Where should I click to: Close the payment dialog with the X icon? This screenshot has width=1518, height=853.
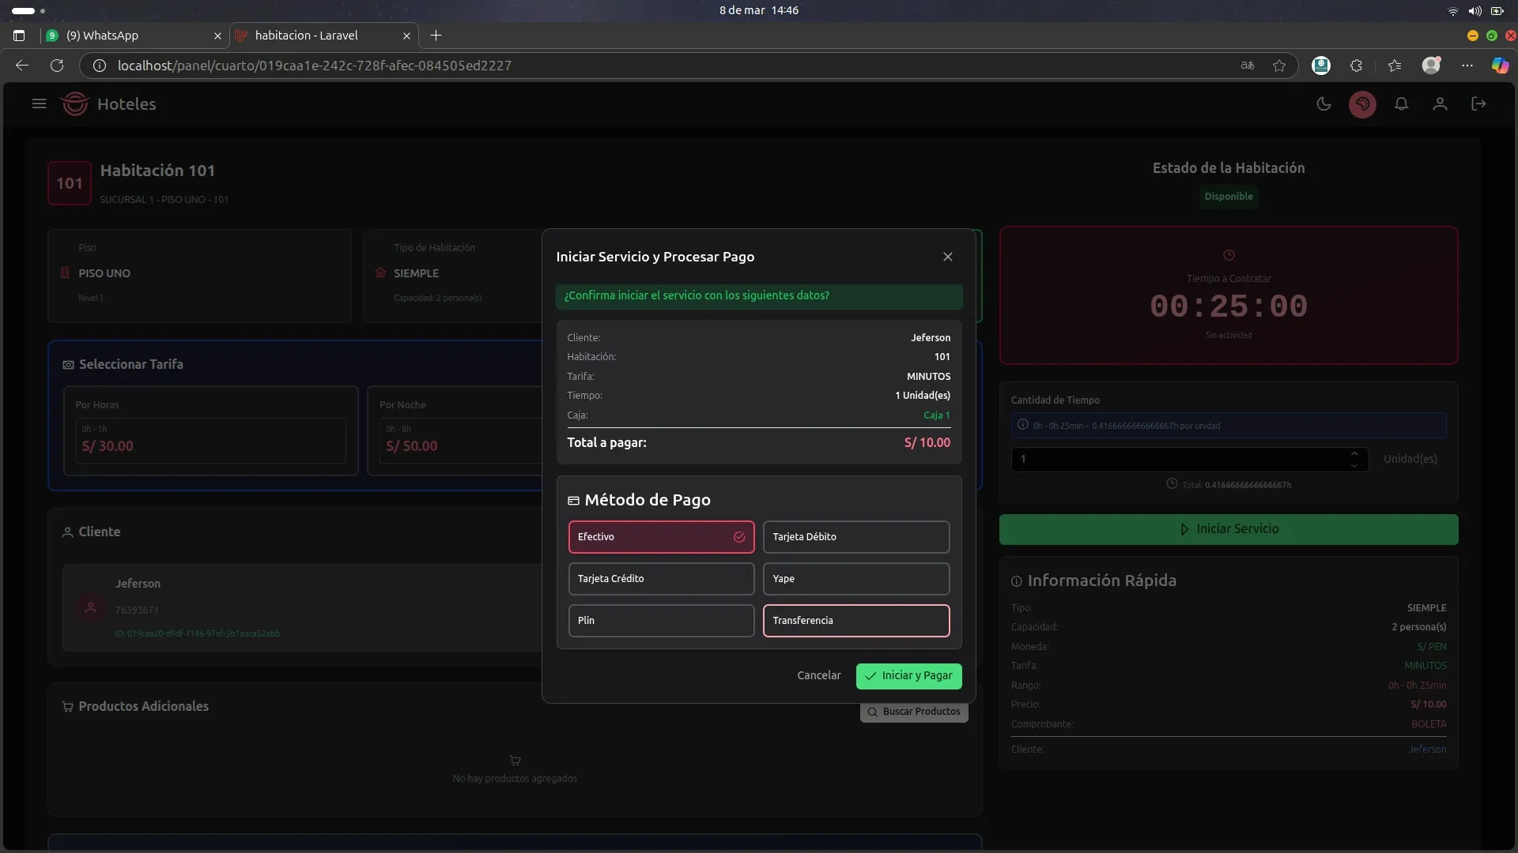tap(947, 257)
